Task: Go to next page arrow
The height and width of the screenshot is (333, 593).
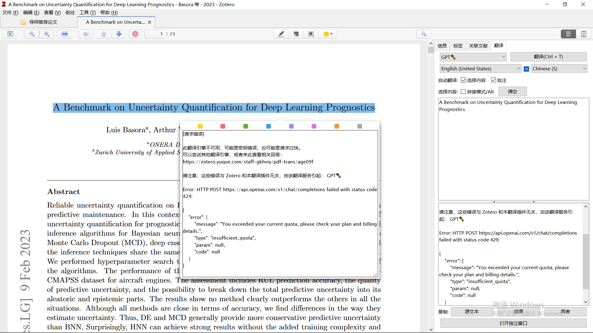Action: point(119,34)
